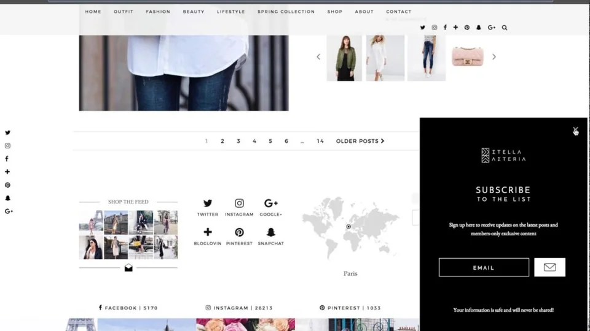Open Facebook icon in top header bar

(445, 28)
